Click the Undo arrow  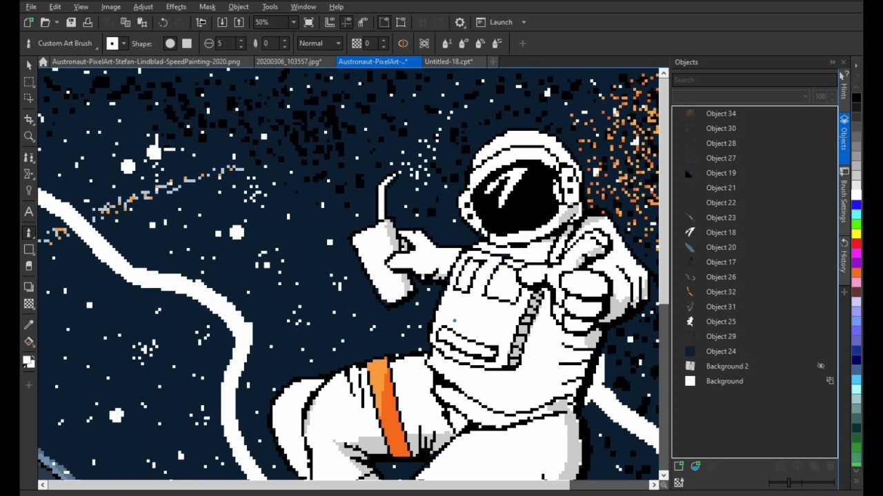(x=163, y=22)
